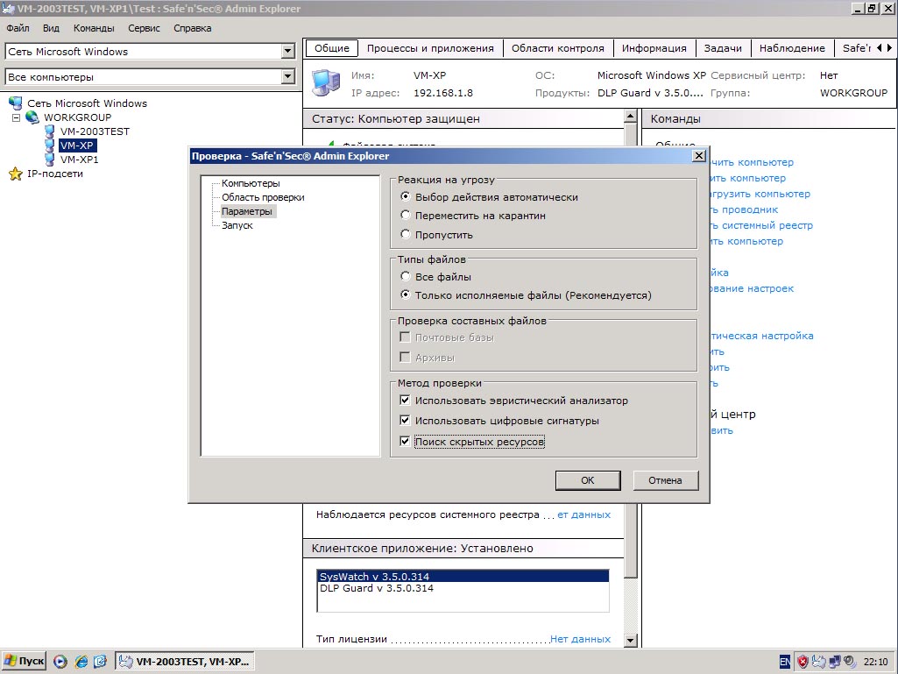Click the VM-XP1 computer icon
Viewport: 898px width, 674px height.
[x=50, y=160]
